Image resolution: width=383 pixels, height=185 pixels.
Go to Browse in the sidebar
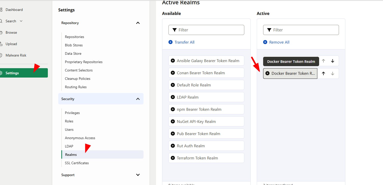11,32
